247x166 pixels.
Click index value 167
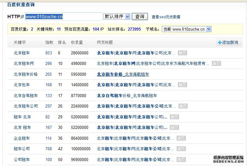pos(48,127)
